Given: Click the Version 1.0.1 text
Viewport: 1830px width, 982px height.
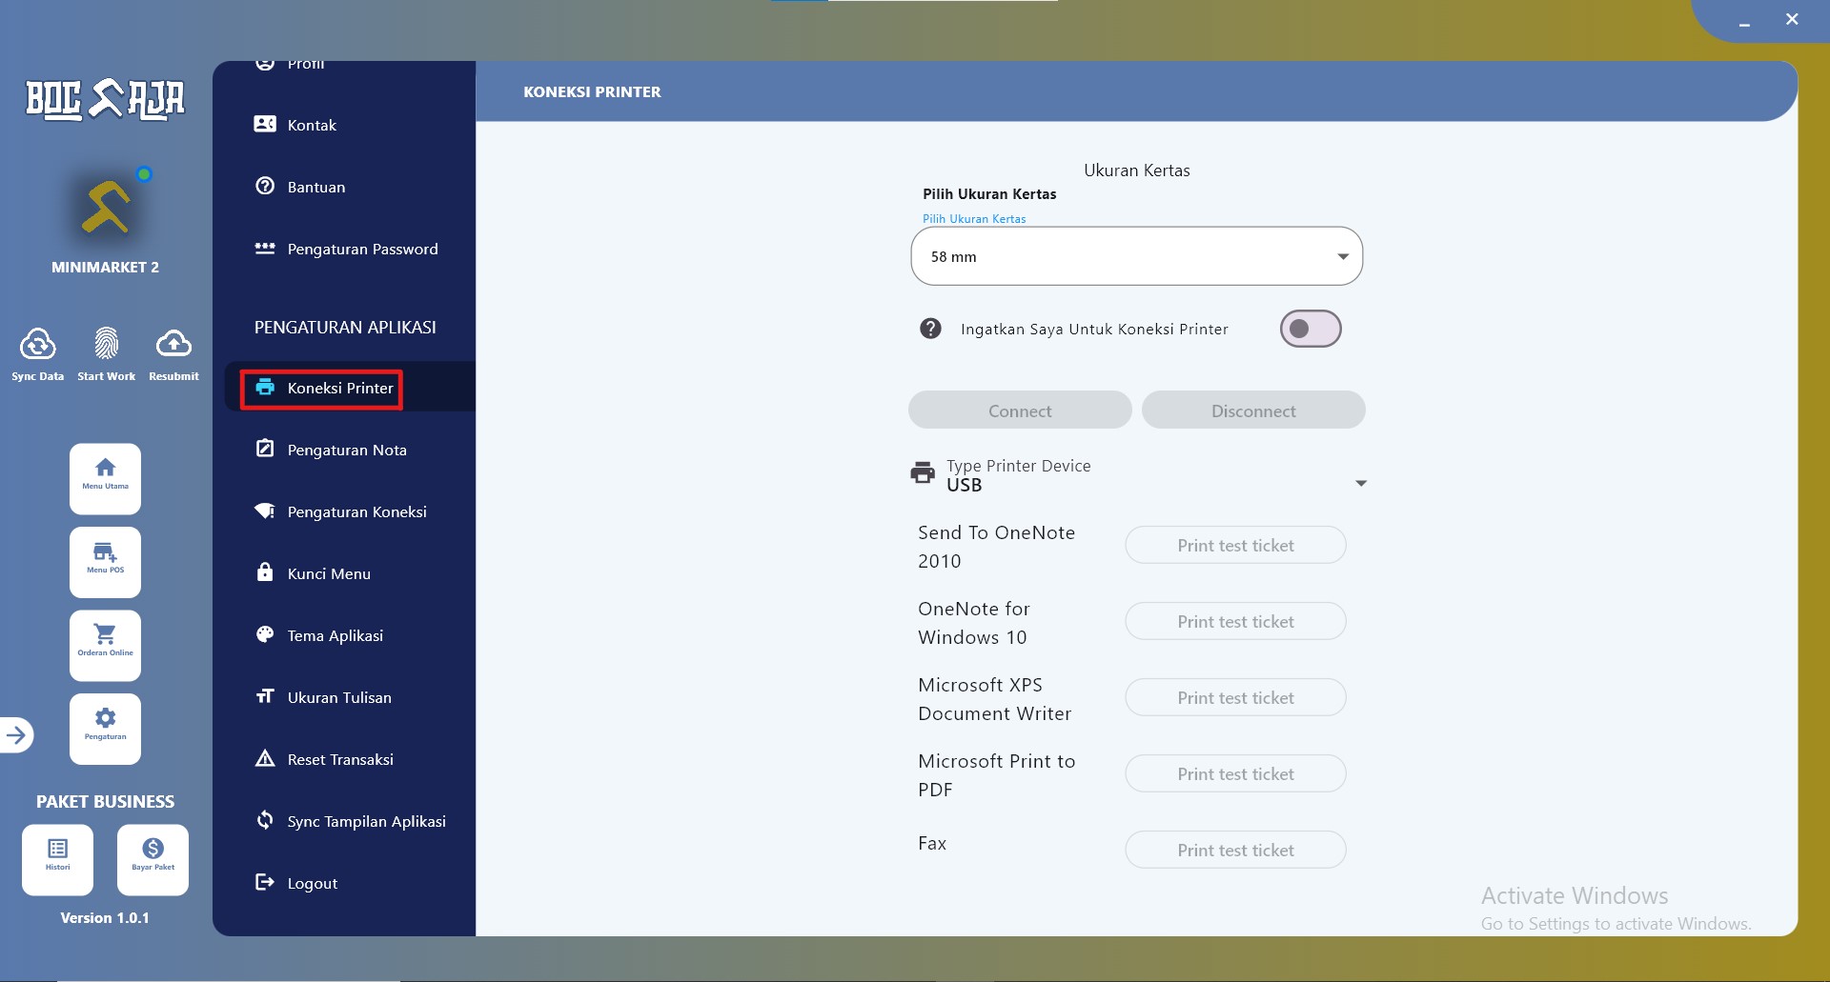Looking at the screenshot, I should coord(105,918).
